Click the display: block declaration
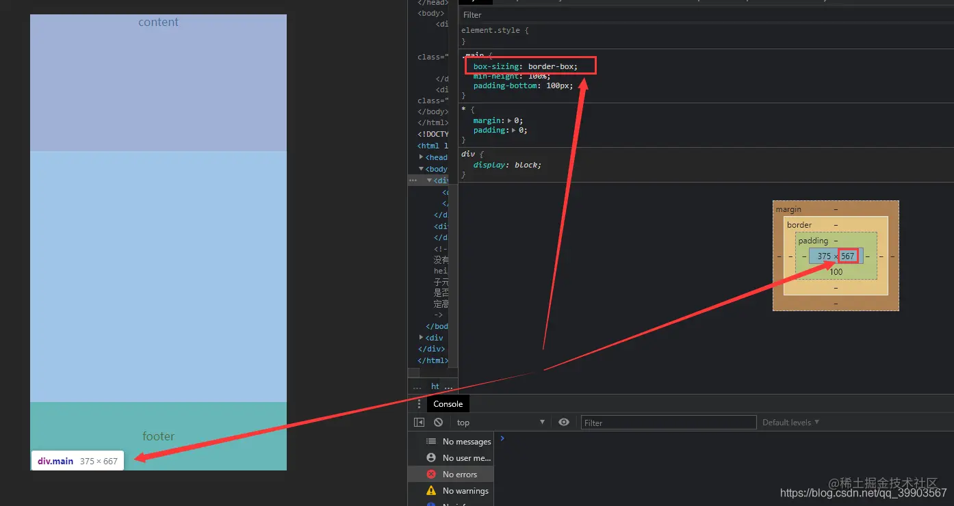Screen dimensions: 954x506 pos(507,165)
